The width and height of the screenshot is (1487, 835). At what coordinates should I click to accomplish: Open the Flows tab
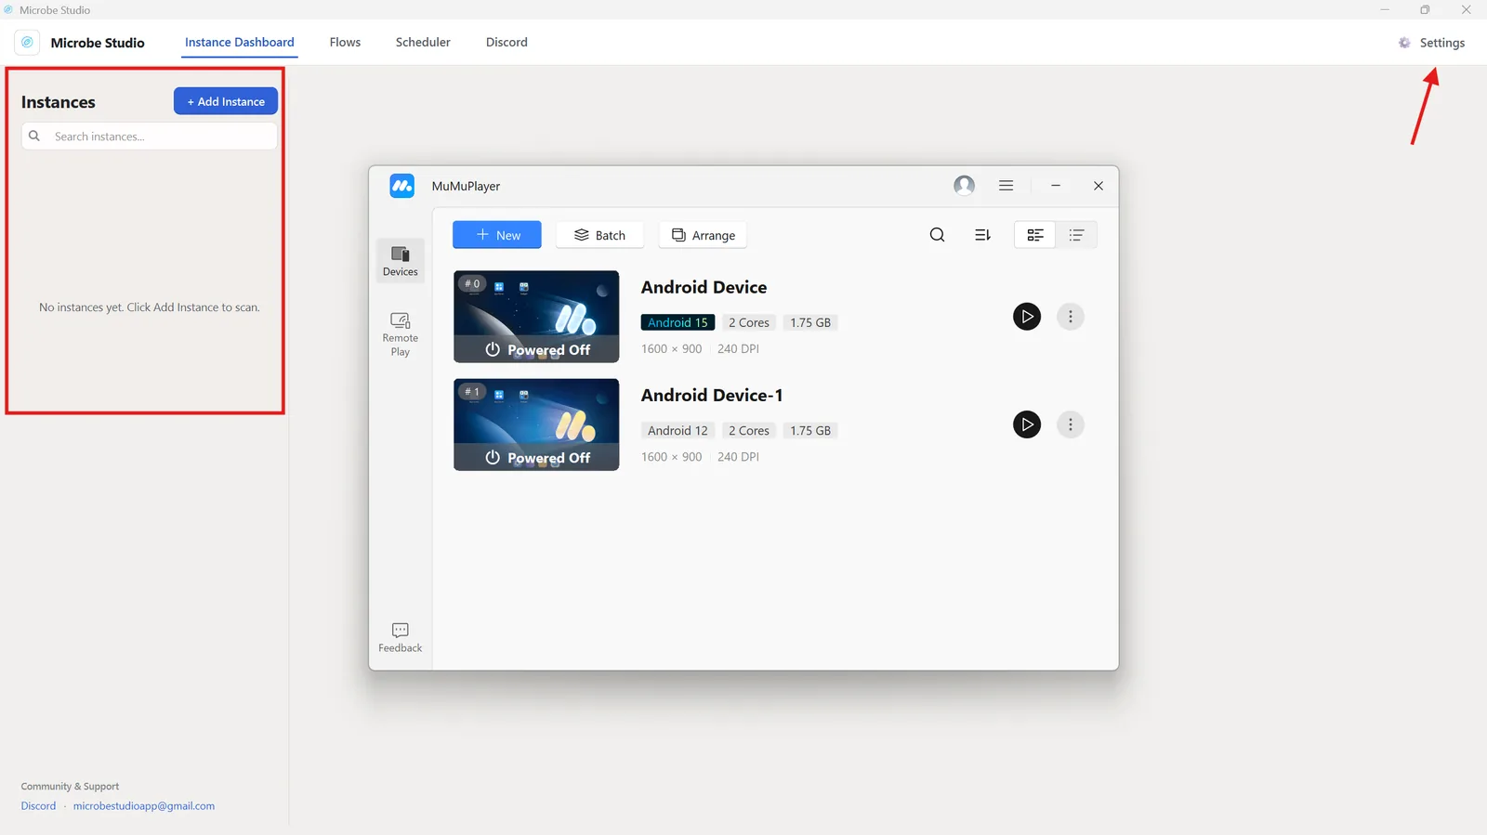click(x=345, y=43)
